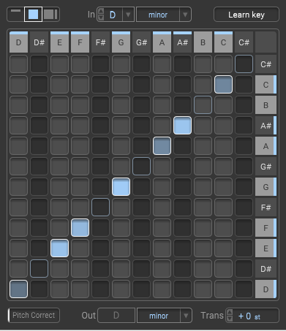Image resolution: width=286 pixels, height=331 pixels.
Task: Toggle the B input note header
Action: click(x=203, y=42)
